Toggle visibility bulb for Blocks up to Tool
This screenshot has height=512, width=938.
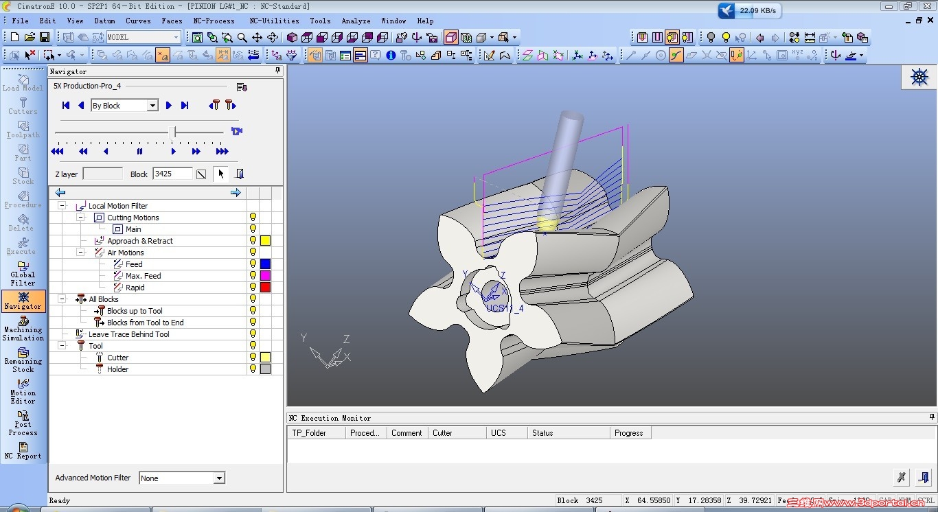(253, 311)
